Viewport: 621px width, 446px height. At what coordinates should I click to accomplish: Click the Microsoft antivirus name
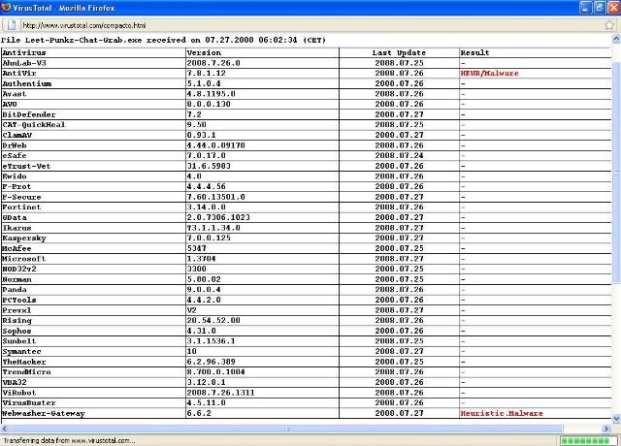(x=24, y=259)
